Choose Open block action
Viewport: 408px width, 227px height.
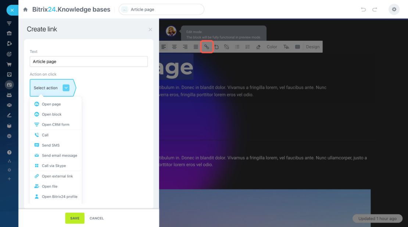tap(56, 114)
